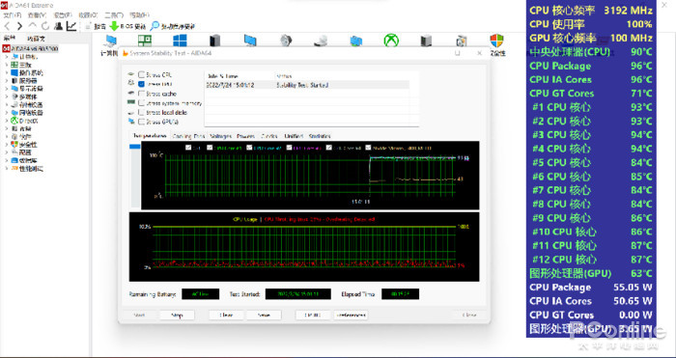Image resolution: width=676 pixels, height=358 pixels.
Task: Open the storage drive icon in the main pane
Action: [x=321, y=41]
